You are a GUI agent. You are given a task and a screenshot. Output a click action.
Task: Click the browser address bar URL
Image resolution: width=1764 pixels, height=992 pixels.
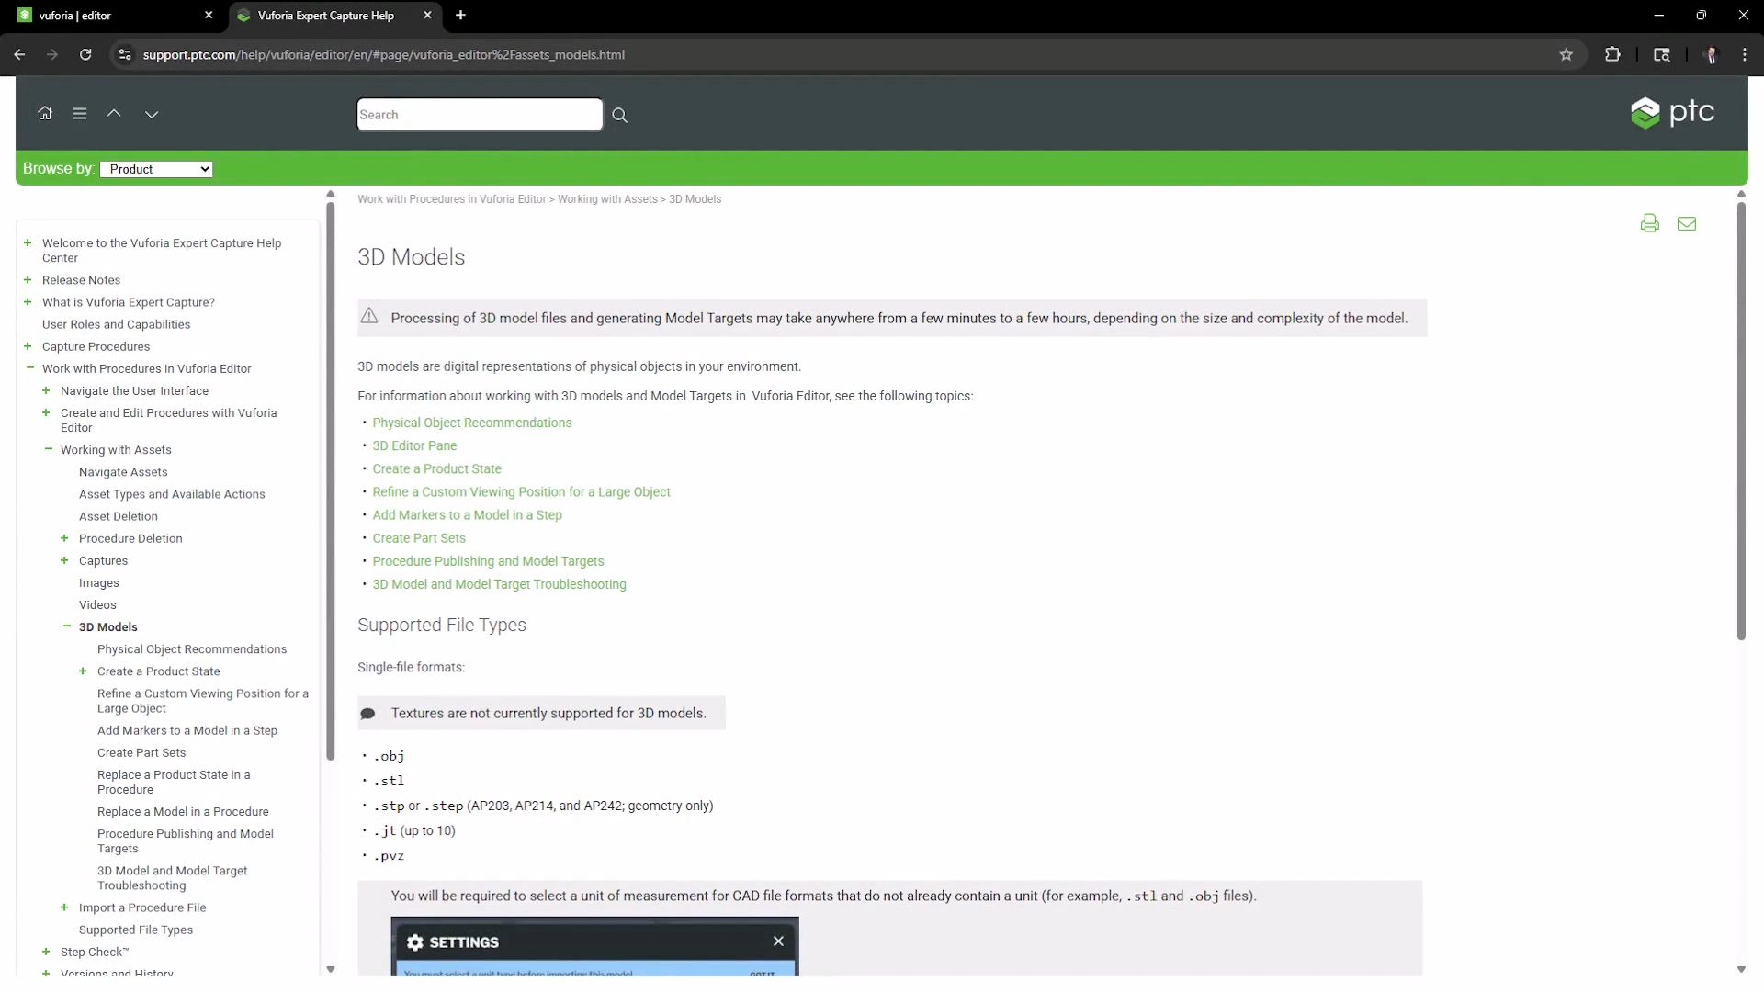384,54
